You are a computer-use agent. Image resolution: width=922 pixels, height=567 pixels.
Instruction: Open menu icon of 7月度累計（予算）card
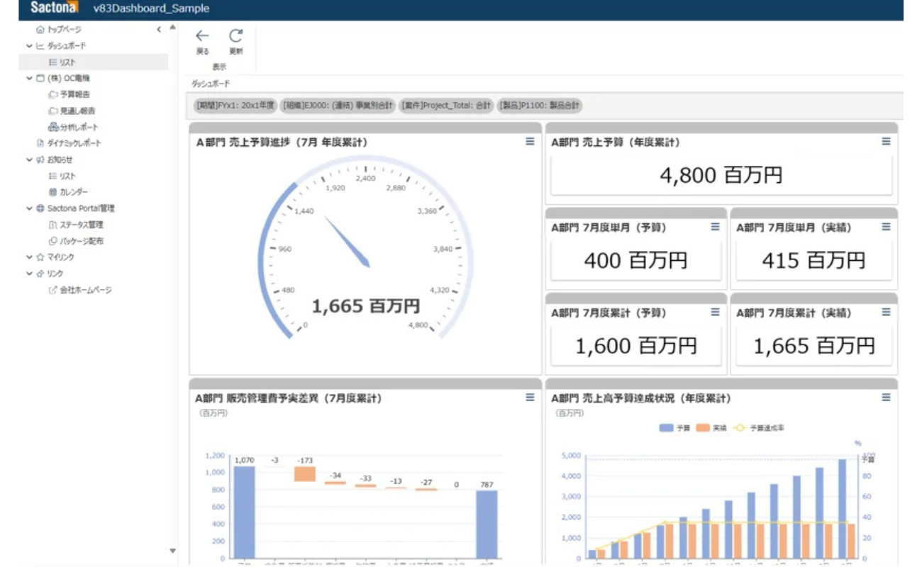[715, 312]
